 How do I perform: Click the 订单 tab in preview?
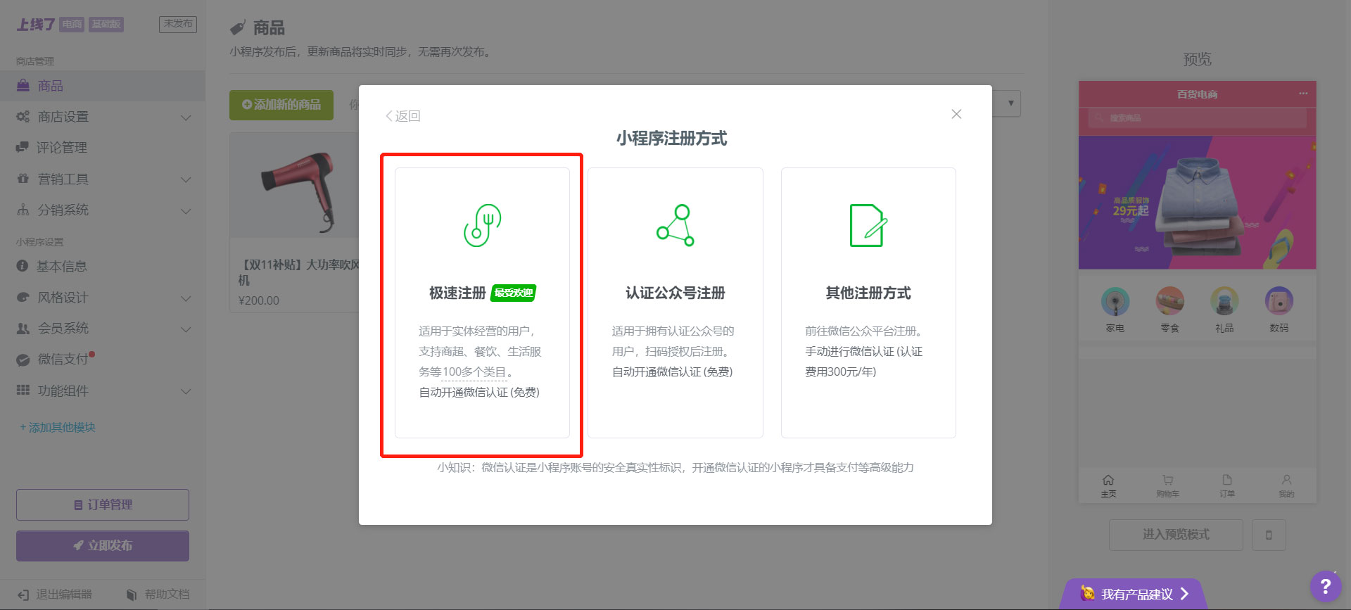coord(1227,485)
